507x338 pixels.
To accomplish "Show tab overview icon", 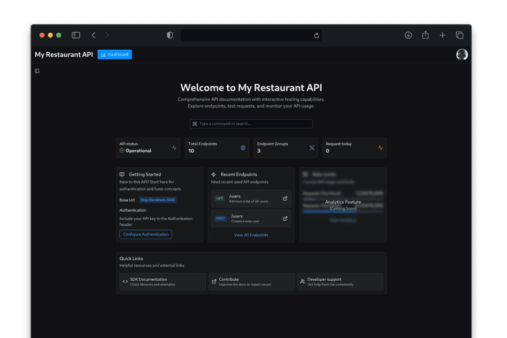I will 460,35.
